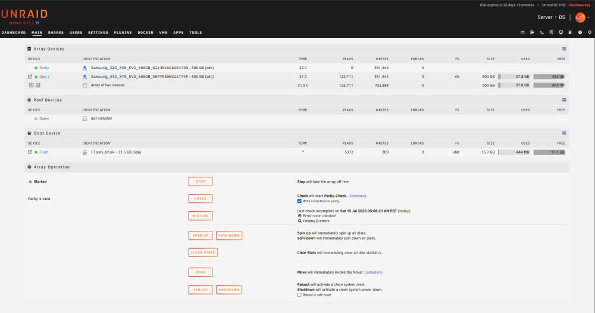Image resolution: width=595 pixels, height=313 pixels.
Task: Open the terminal icon in top toolbar
Action: (x=541, y=32)
